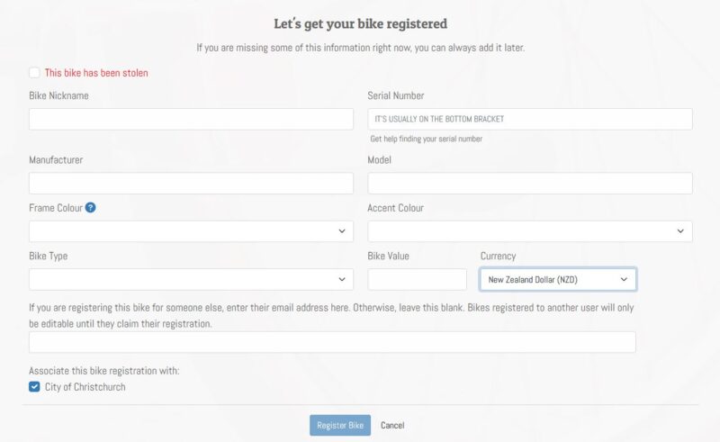The image size is (720, 442).
Task: Open the Frame Colour select box
Action: pyautogui.click(x=191, y=231)
